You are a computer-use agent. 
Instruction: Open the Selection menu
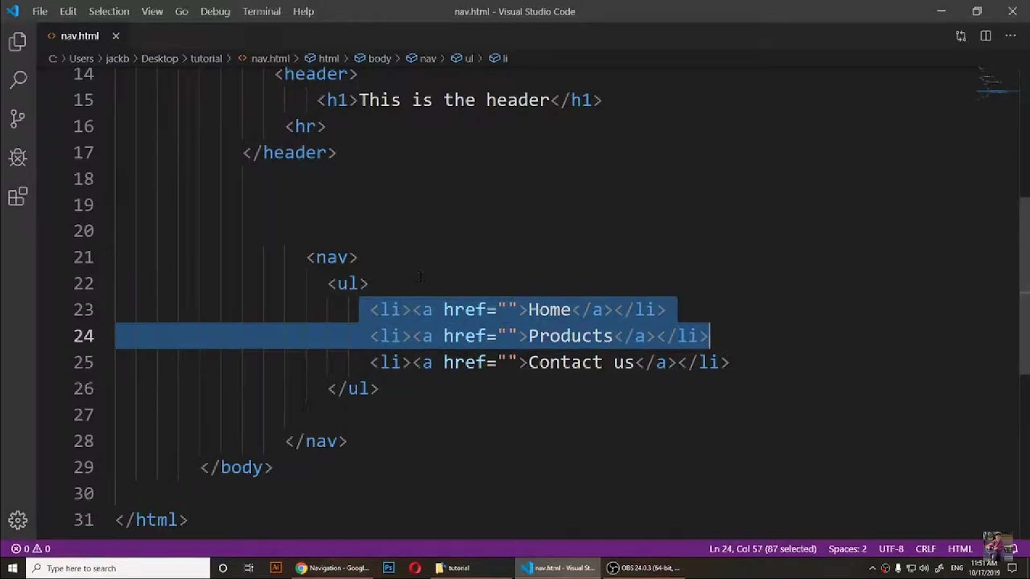pyautogui.click(x=109, y=11)
